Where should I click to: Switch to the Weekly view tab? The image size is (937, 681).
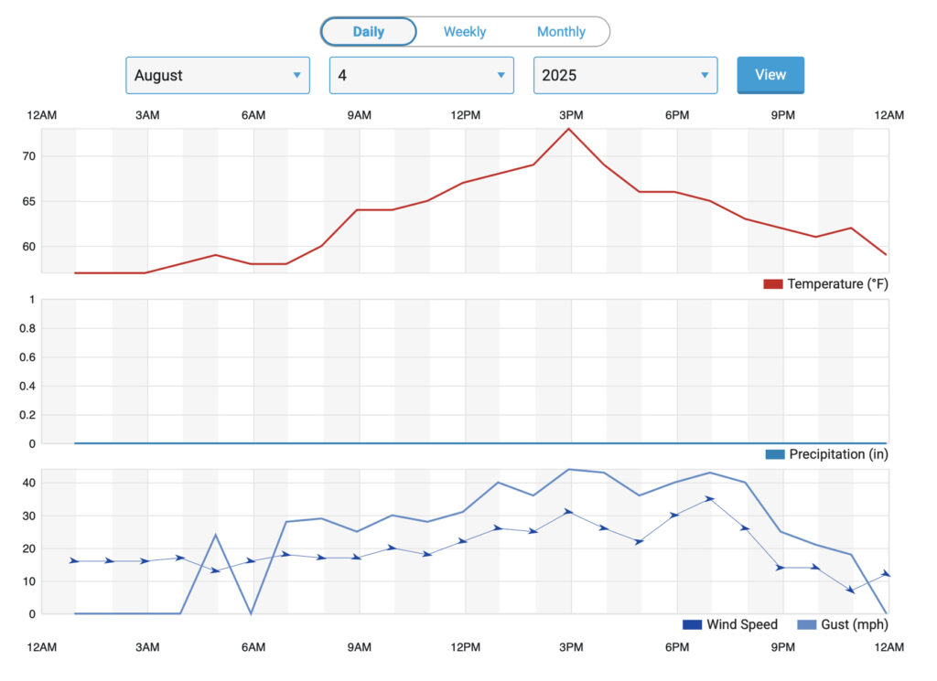pos(464,32)
